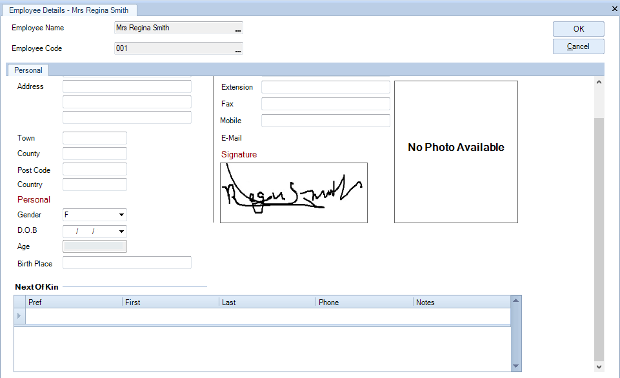Click the Phone column header
Viewport: 620px width, 378px height.
pyautogui.click(x=364, y=302)
